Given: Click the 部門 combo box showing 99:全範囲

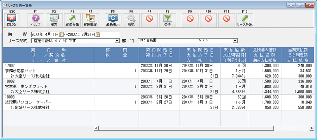Looking at the screenshot, I should pyautogui.click(x=187, y=41).
